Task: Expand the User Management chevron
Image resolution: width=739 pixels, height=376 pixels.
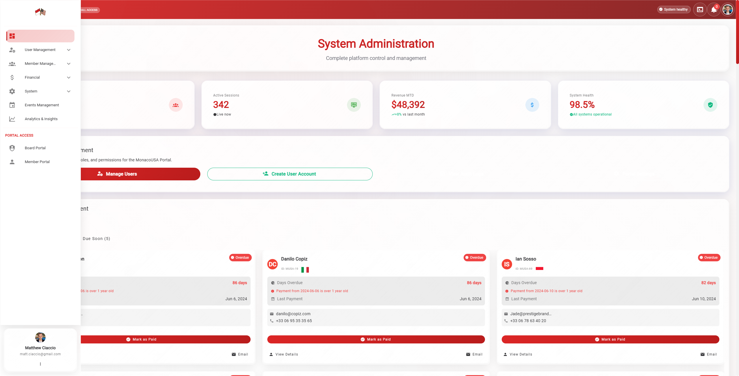Action: click(69, 50)
